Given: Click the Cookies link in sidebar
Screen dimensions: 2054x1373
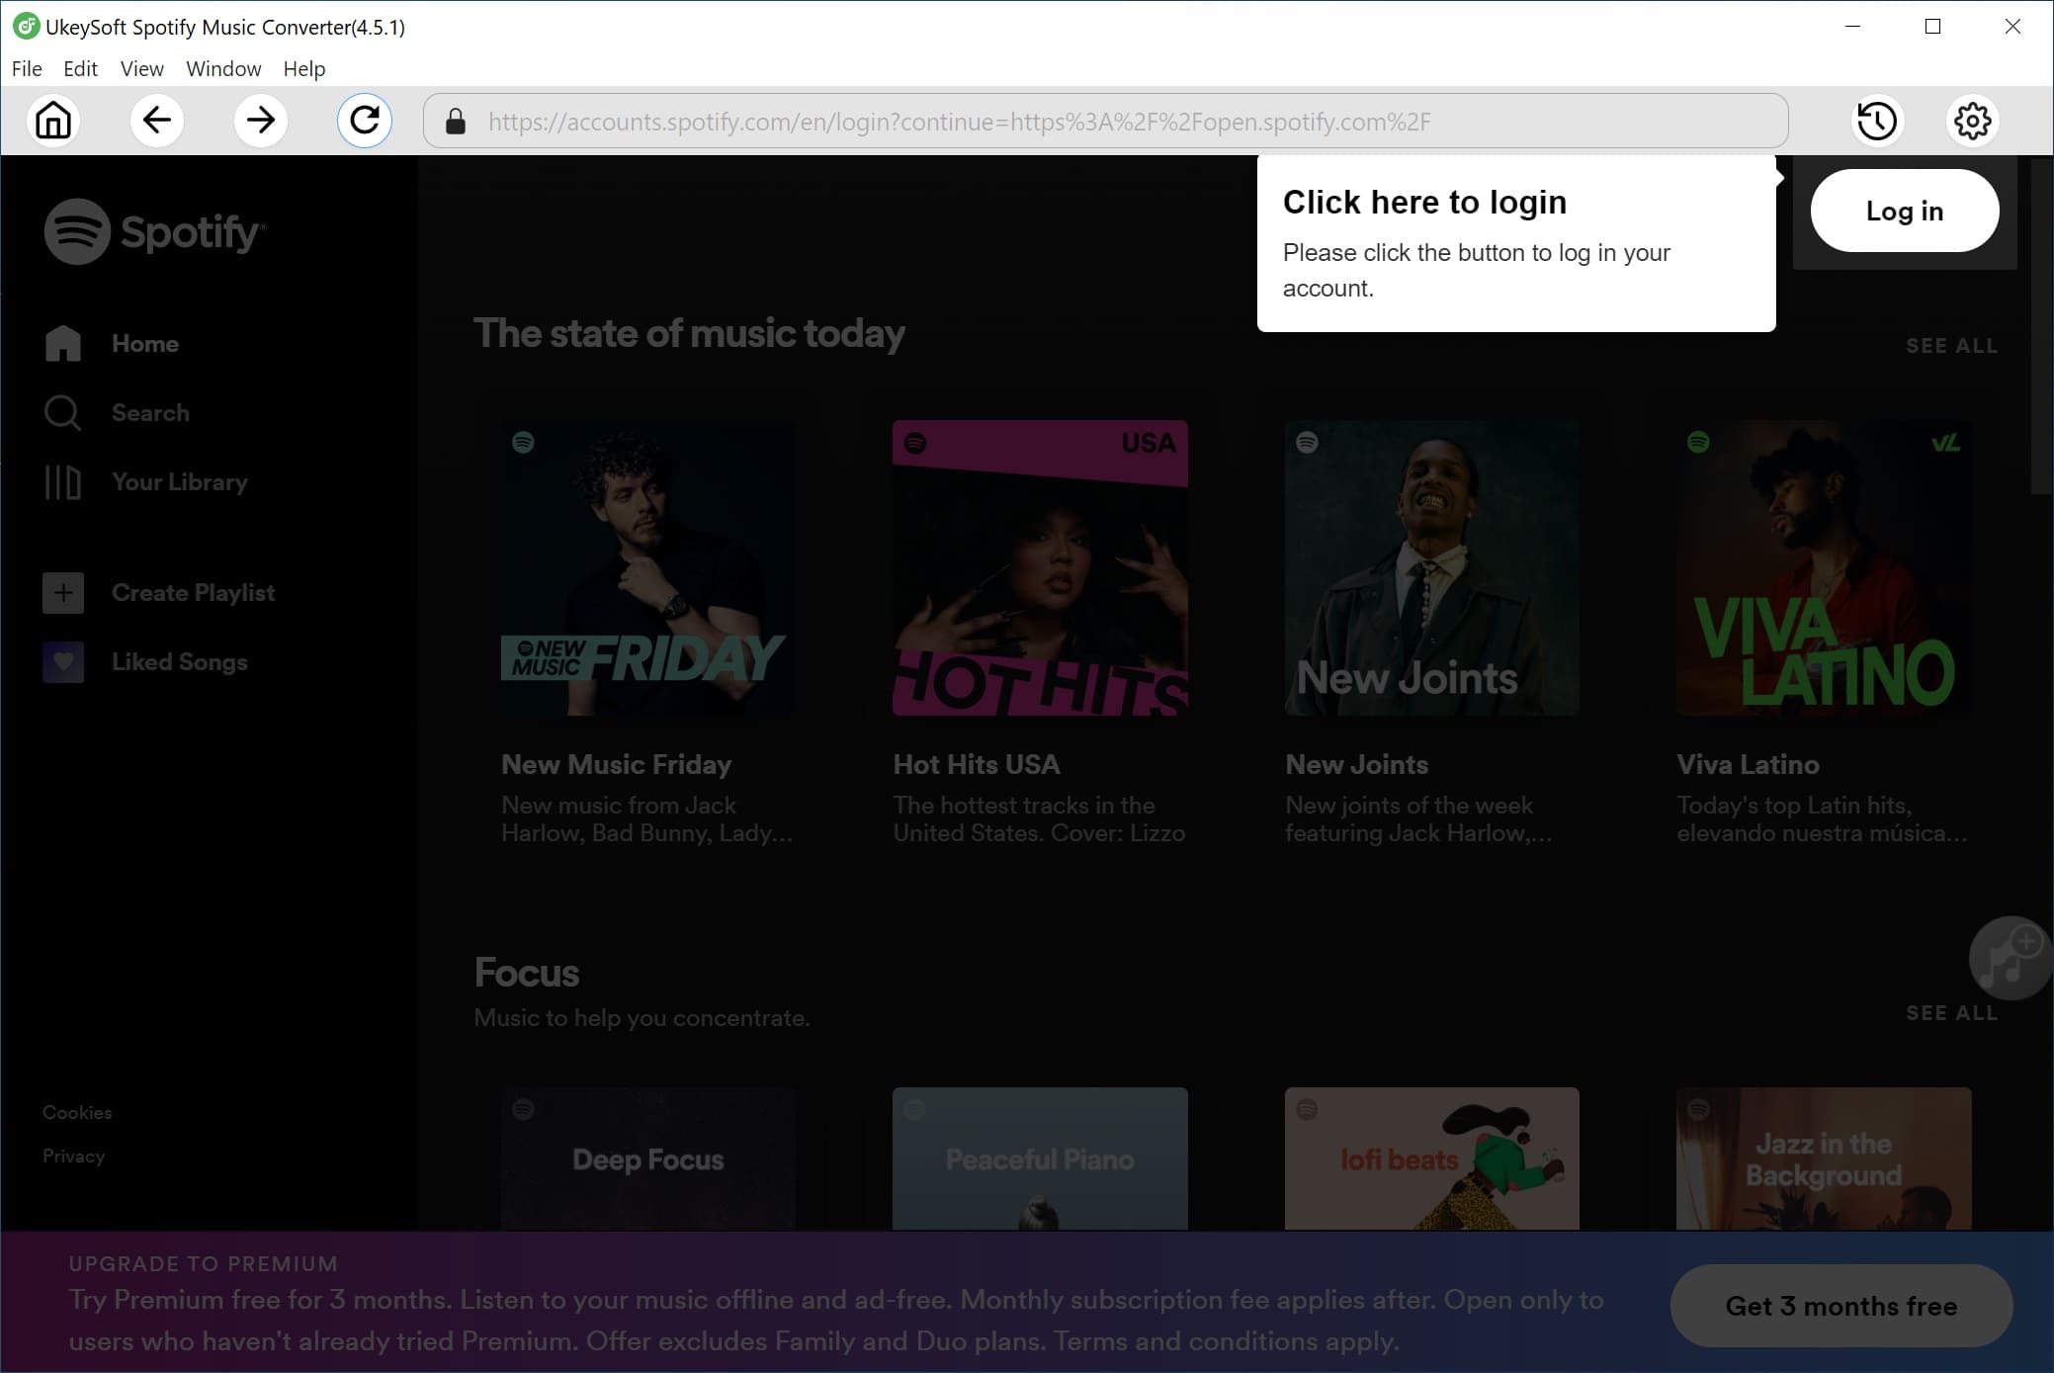Looking at the screenshot, I should click(78, 1111).
